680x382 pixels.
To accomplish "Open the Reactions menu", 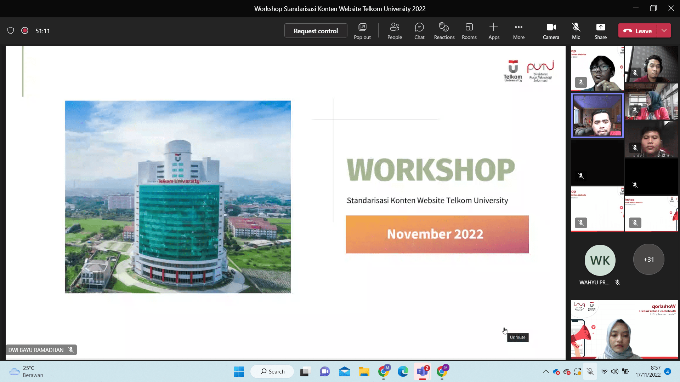I will point(444,31).
